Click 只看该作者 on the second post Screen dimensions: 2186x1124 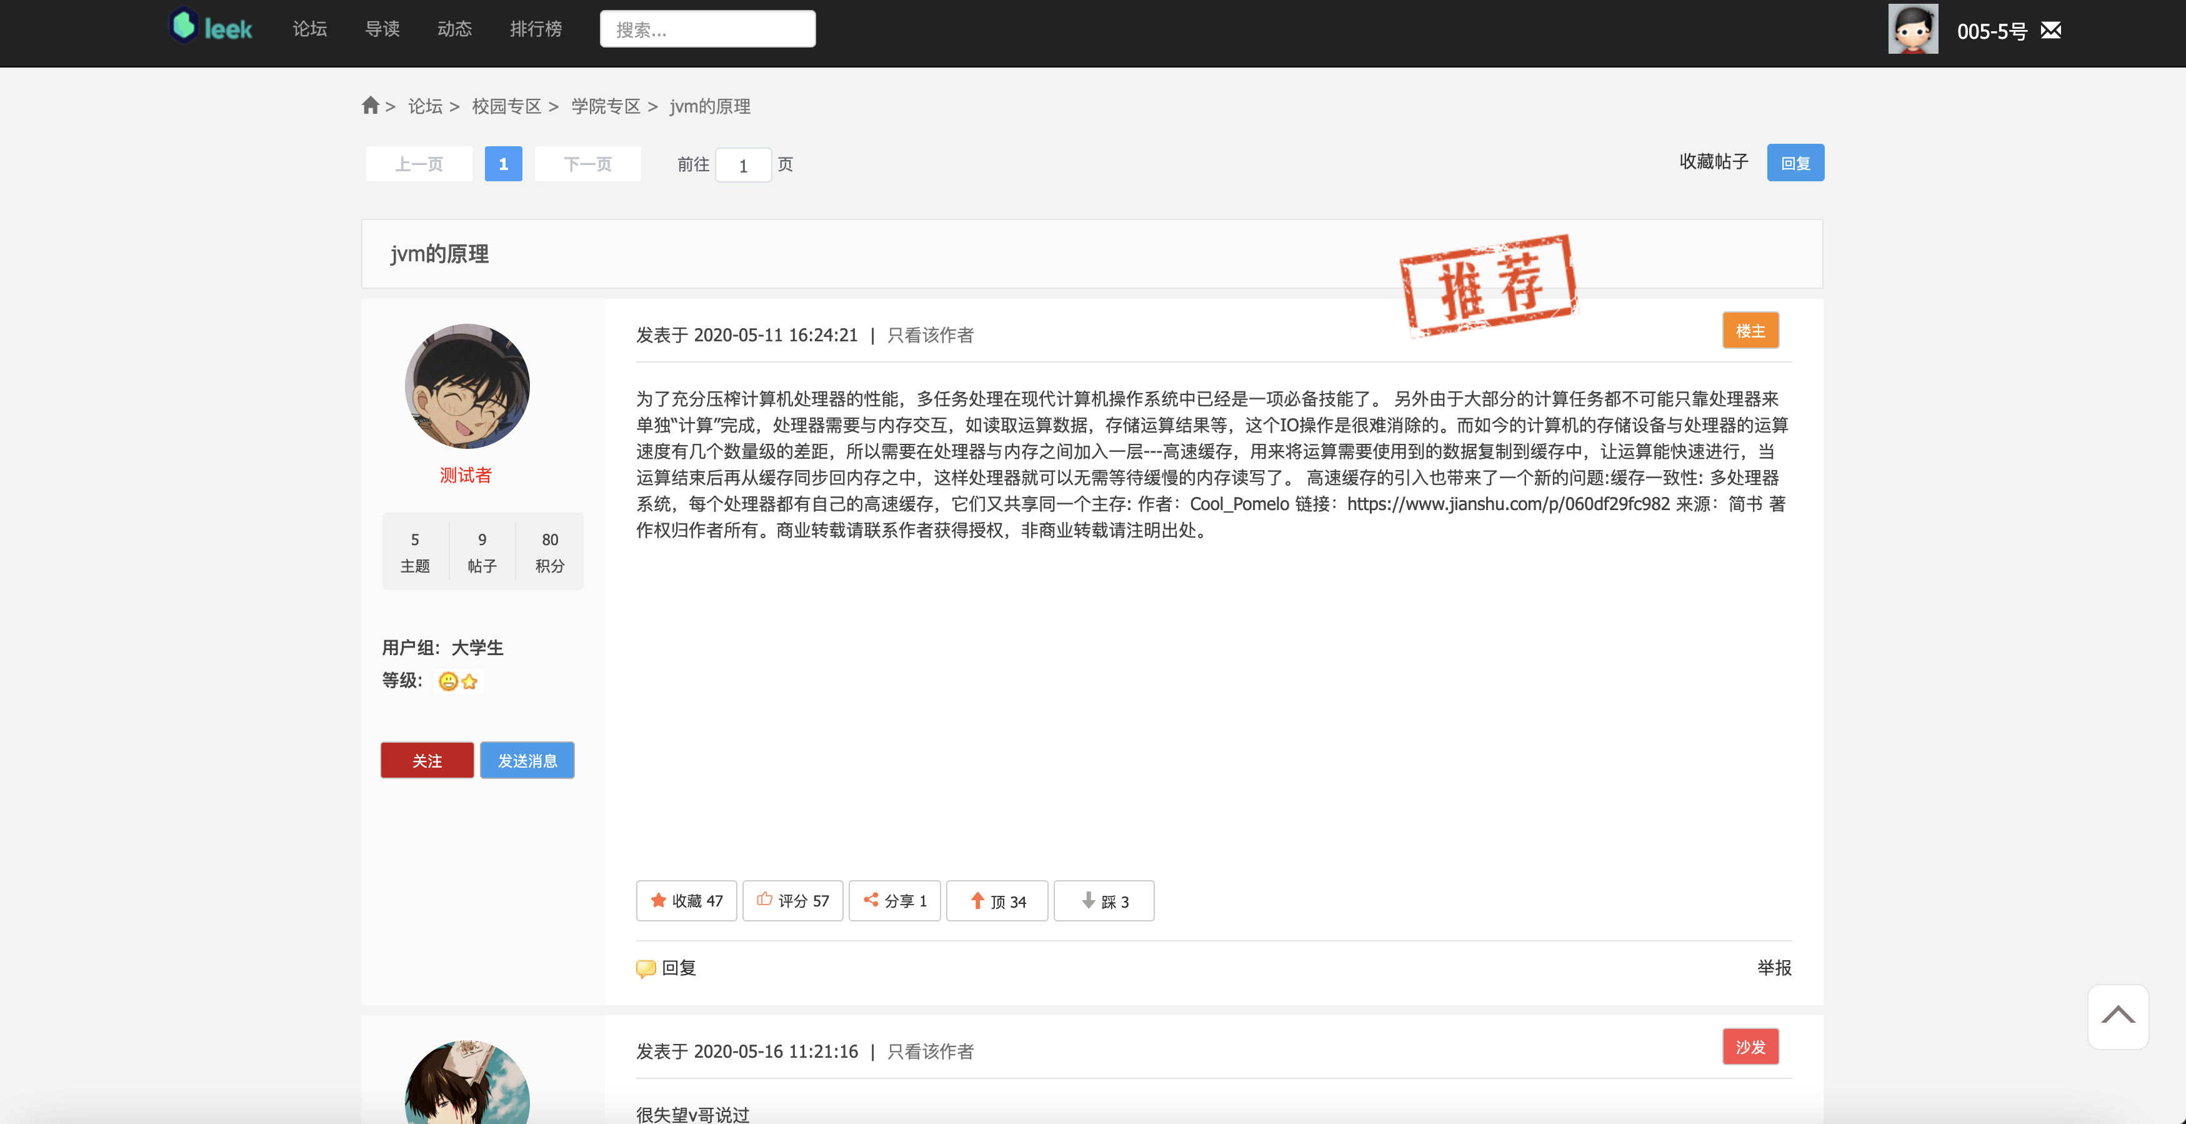(x=930, y=1051)
